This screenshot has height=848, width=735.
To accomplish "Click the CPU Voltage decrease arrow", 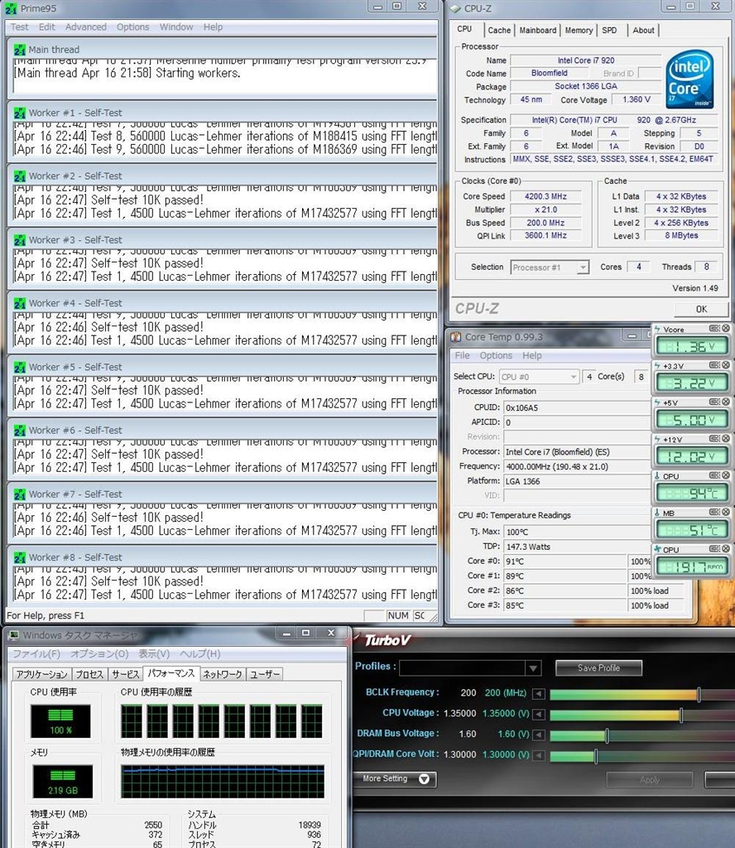I will point(538,715).
